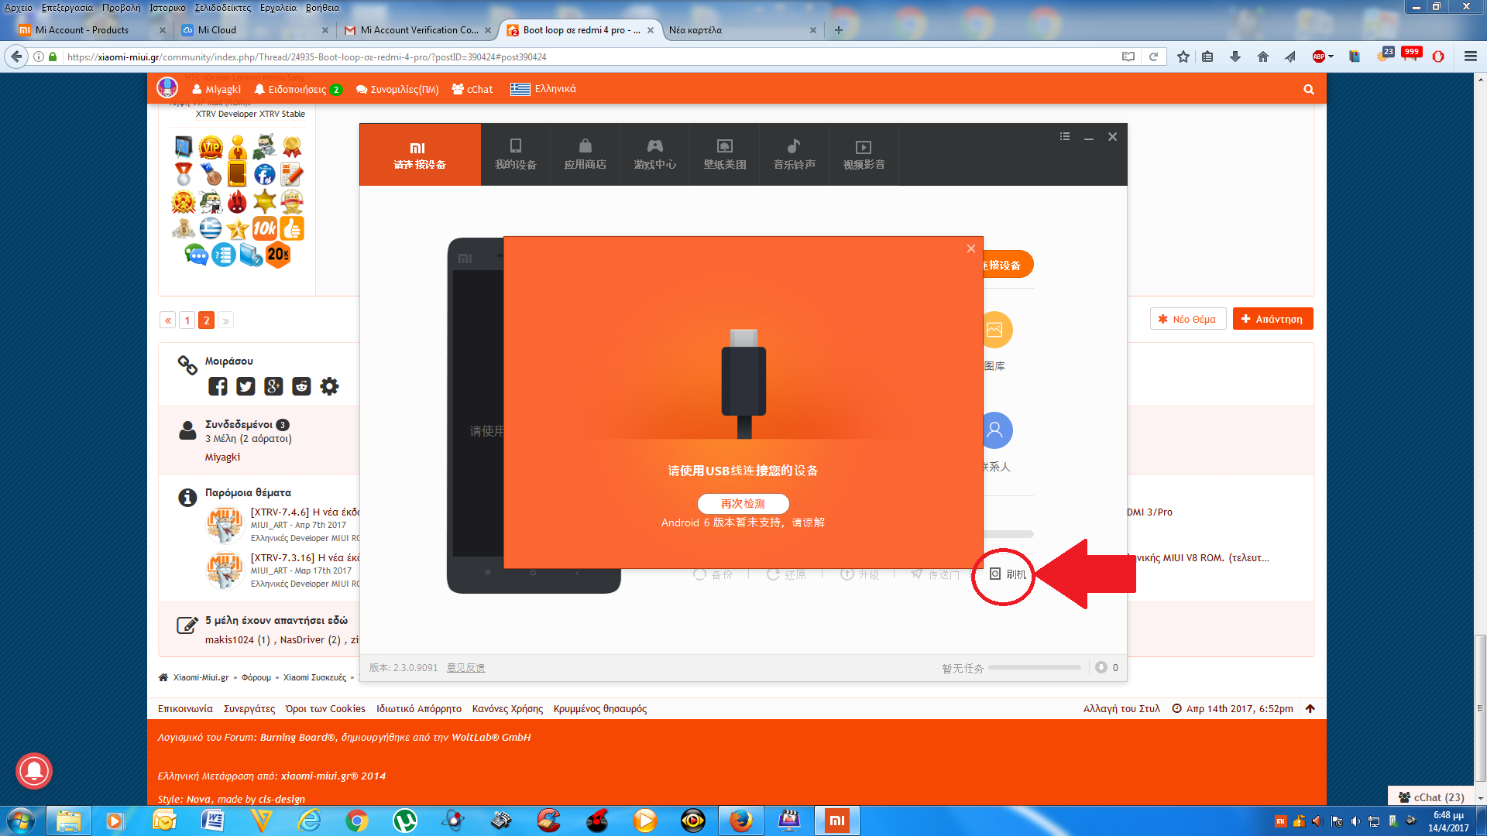The height and width of the screenshot is (836, 1487).
Task: Open the Firefox hamburger menu
Action: (x=1470, y=57)
